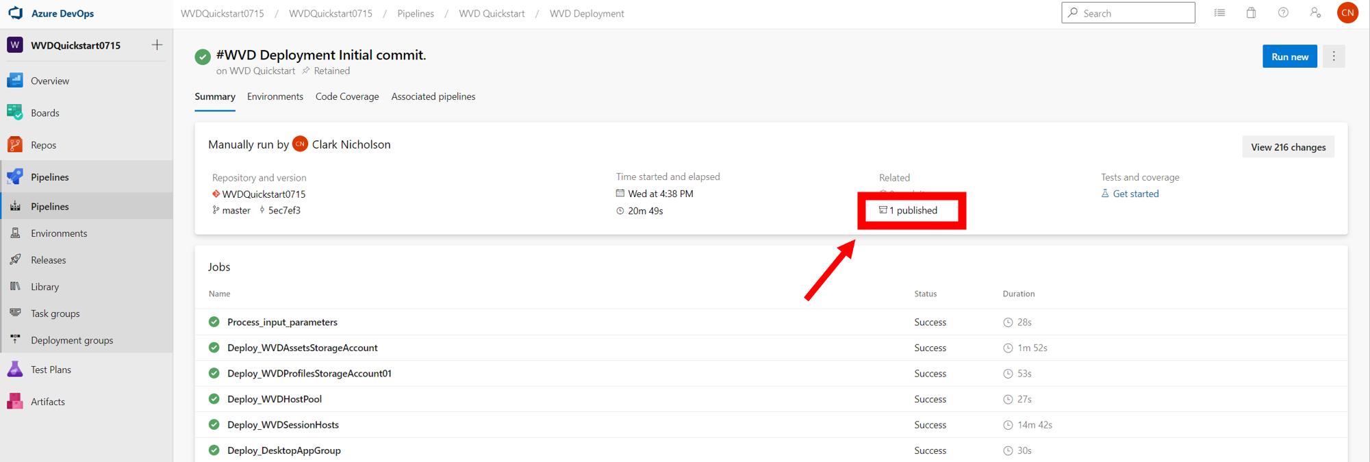
Task: Open the Test Plans flask icon
Action: 15,370
